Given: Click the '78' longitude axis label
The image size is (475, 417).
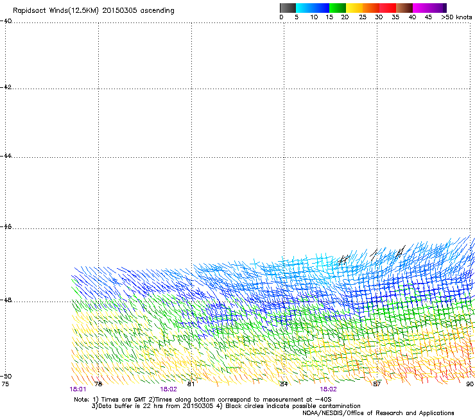Looking at the screenshot, I should [x=98, y=384].
